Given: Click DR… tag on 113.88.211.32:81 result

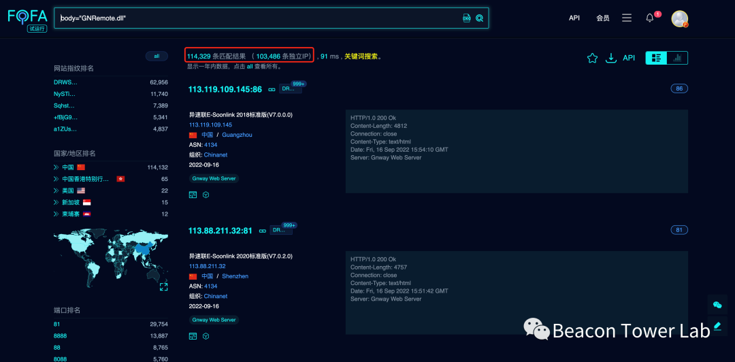Looking at the screenshot, I should 282,231.
